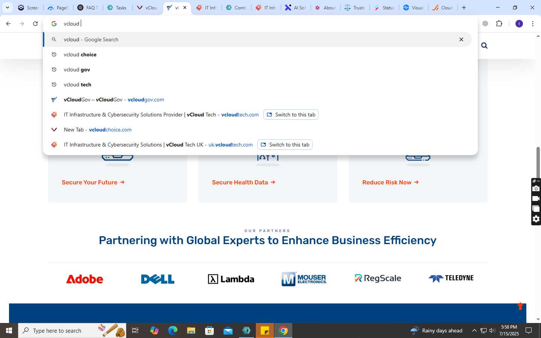Click the gallery icon in side widget
The width and height of the screenshot is (541, 338).
(536, 209)
